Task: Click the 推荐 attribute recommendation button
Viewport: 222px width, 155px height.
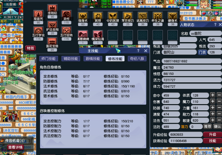Action: coord(207,126)
